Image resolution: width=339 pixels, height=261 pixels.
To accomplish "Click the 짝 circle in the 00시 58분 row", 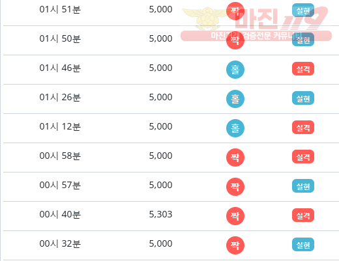I will tap(235, 158).
